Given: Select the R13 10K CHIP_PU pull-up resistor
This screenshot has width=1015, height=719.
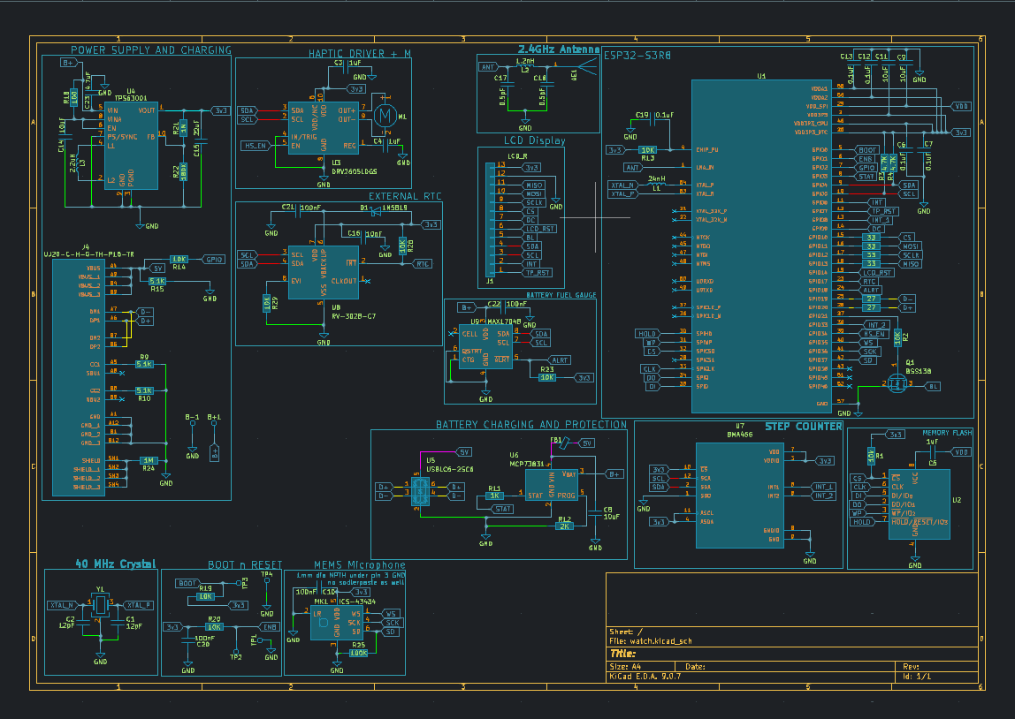Looking at the screenshot, I should pos(648,150).
